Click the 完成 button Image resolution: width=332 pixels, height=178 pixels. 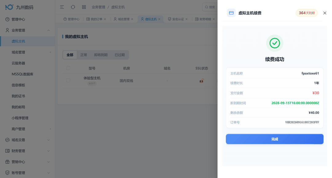click(x=275, y=139)
